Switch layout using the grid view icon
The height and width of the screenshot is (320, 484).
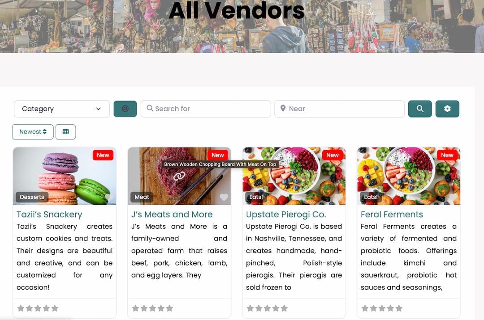(x=66, y=132)
